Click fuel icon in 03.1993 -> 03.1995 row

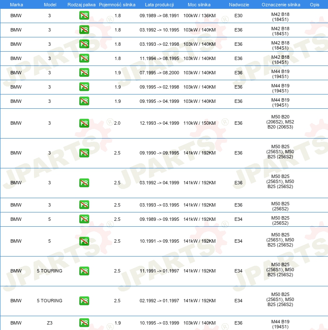tap(84, 205)
